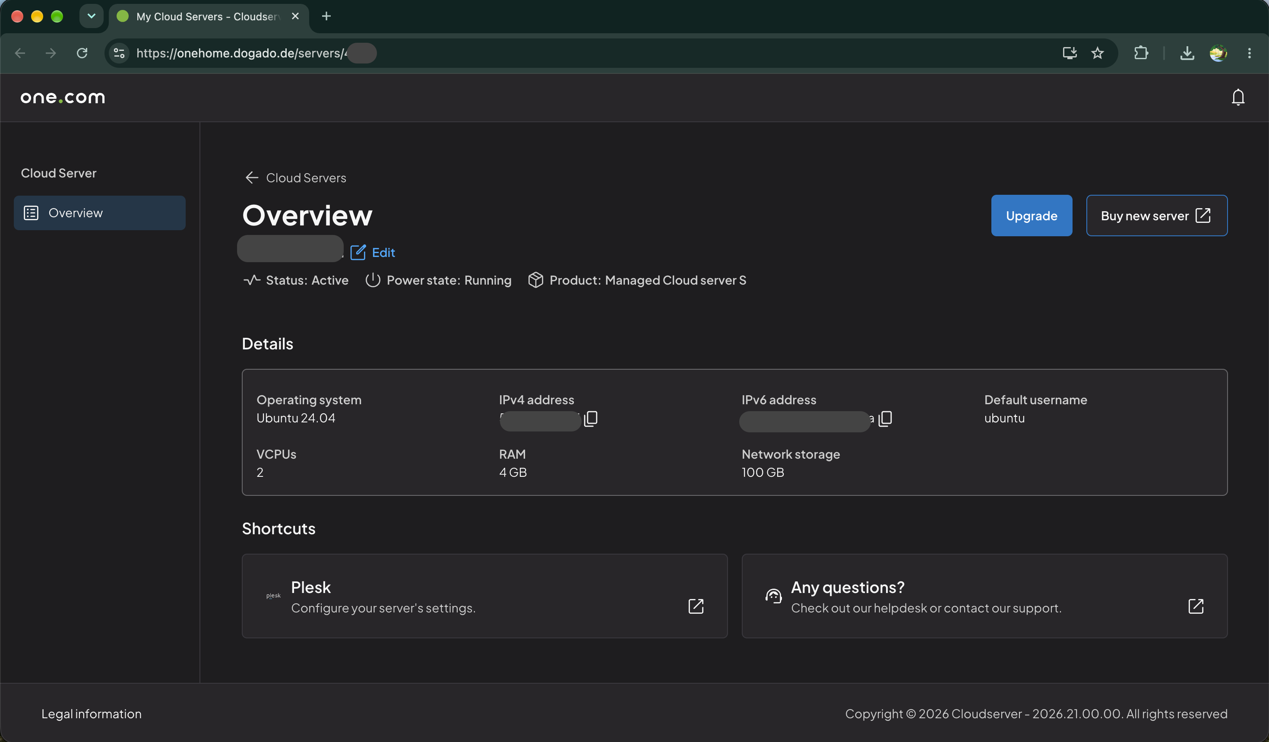Open the Chrome three-dot menu
The image size is (1269, 742).
pos(1250,53)
